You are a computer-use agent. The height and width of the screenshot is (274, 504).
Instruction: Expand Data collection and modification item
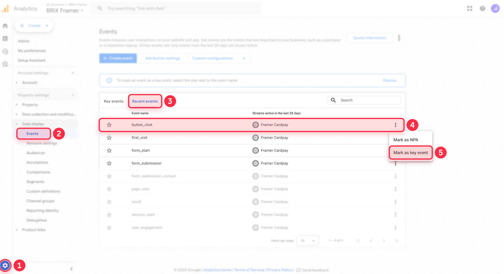17,114
